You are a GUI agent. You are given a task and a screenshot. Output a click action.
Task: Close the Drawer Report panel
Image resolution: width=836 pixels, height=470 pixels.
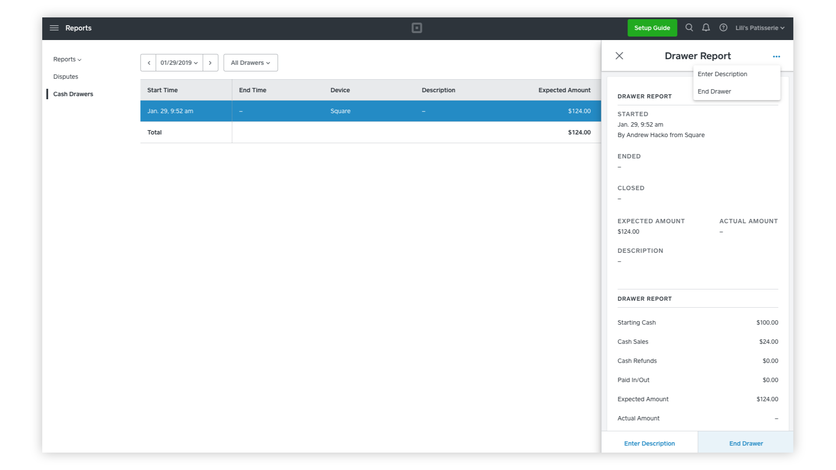pos(619,56)
